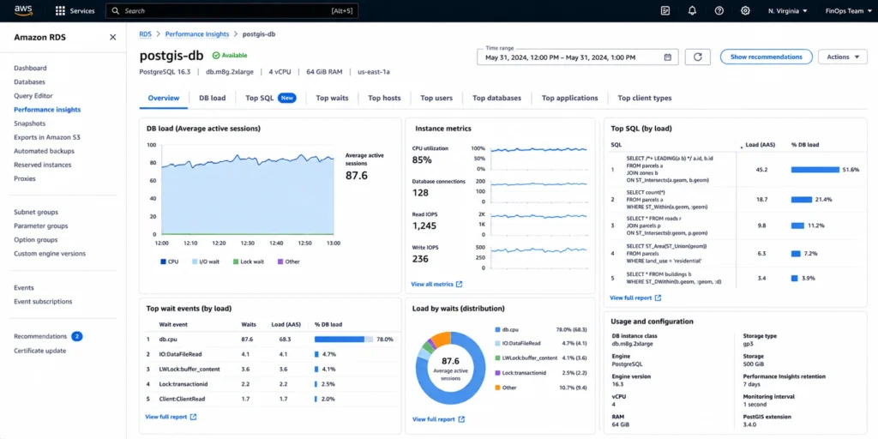The width and height of the screenshot is (878, 439).
Task: Open the settings gear icon
Action: click(745, 10)
